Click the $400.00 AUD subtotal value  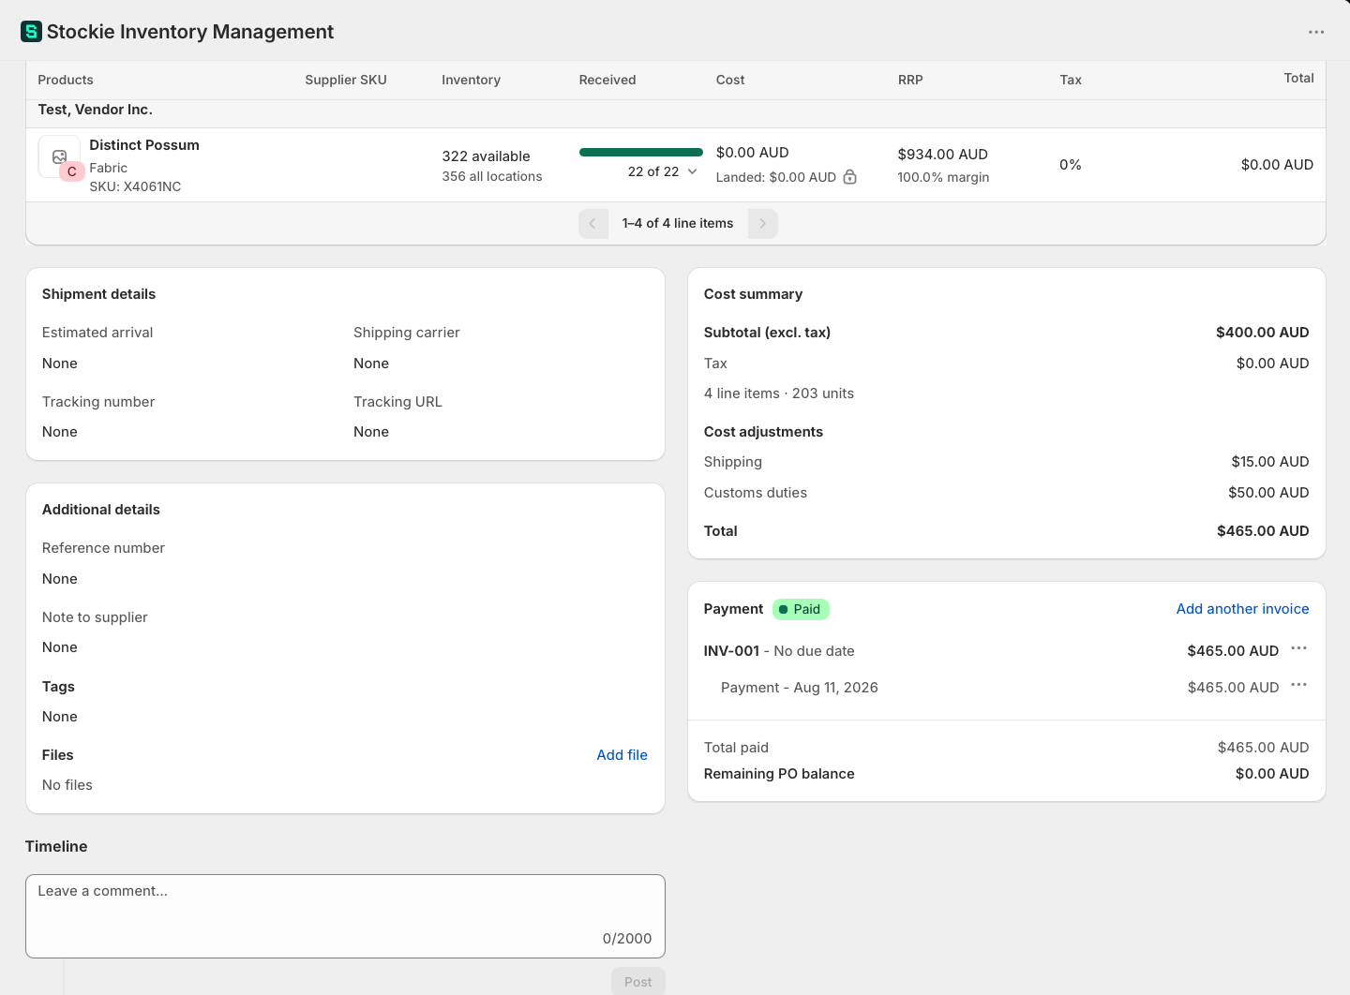[1262, 333]
